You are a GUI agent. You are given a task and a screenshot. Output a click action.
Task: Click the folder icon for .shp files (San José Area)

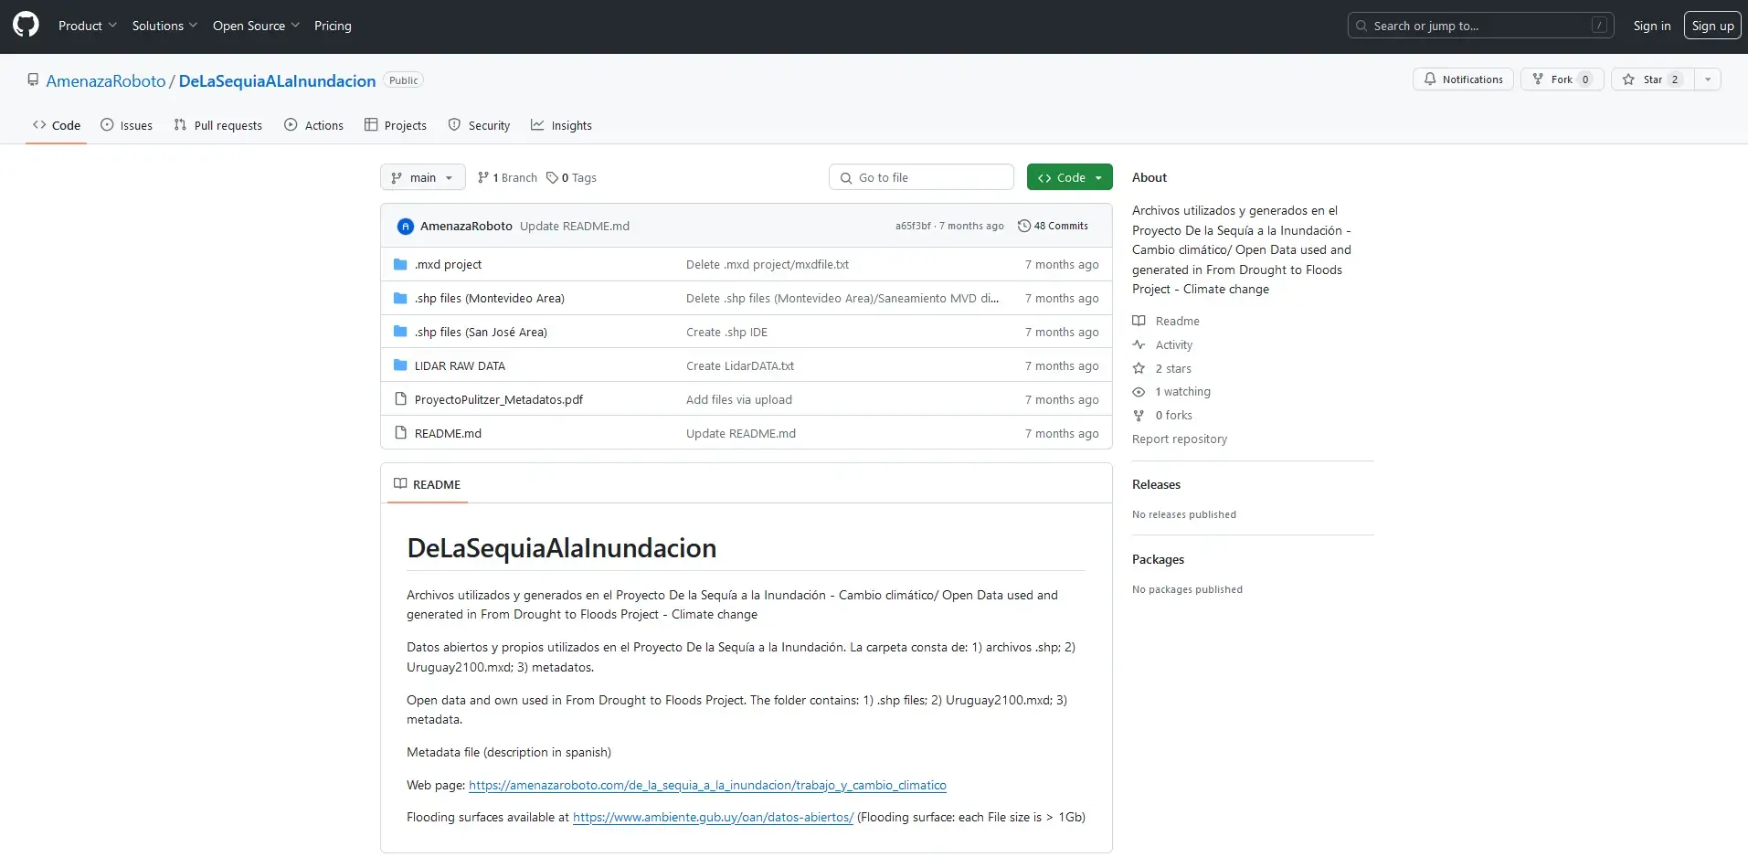(400, 332)
